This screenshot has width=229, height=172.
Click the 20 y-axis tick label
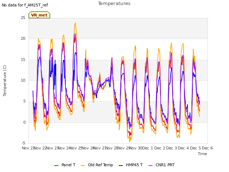[x=23, y=39]
